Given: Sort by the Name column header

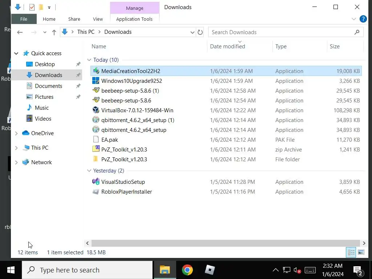Looking at the screenshot, I should coord(99,46).
